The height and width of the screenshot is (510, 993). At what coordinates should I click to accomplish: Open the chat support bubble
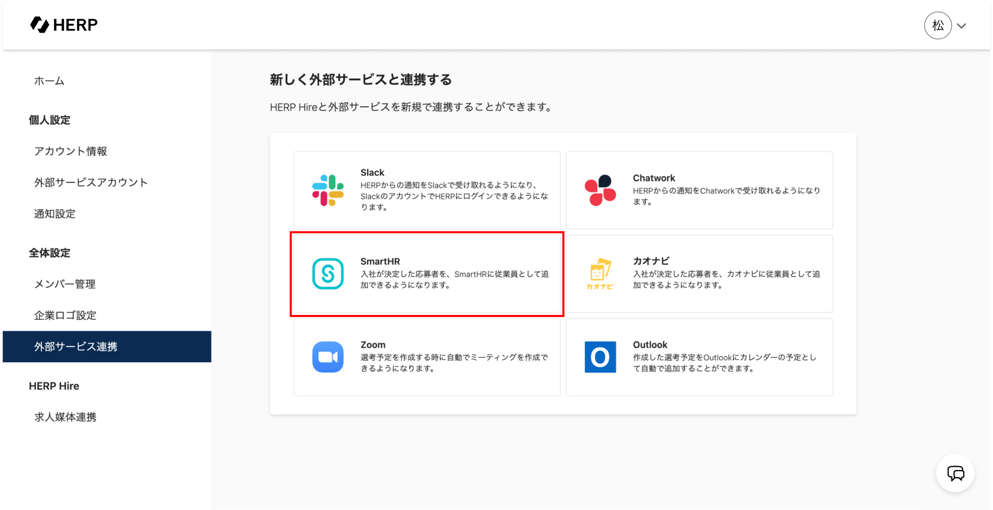[x=955, y=473]
